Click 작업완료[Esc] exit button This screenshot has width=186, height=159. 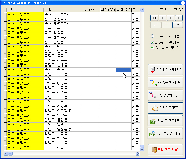point(166,150)
